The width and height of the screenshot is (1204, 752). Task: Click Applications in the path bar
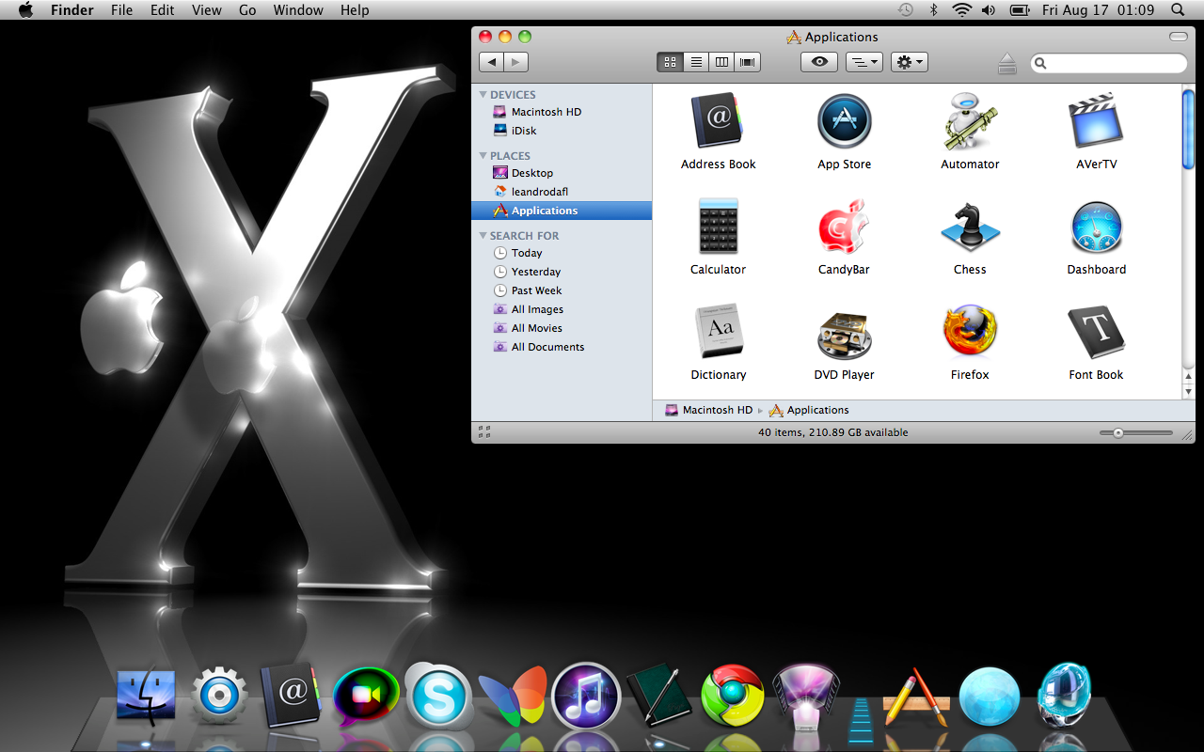(x=809, y=411)
